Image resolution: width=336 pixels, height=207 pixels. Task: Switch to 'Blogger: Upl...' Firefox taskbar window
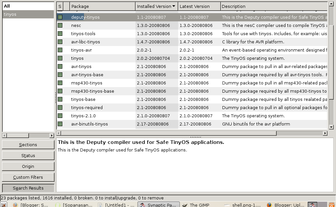point(285,205)
